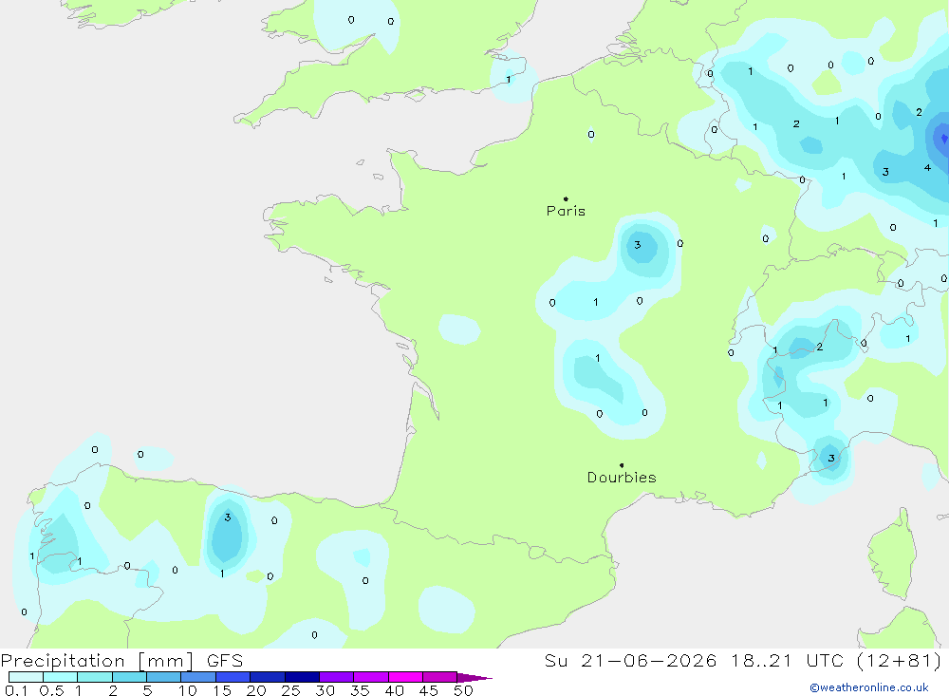This screenshot has height=696, width=949.
Task: Click the 0.1–0.5 mm legend color
Action: pos(26,677)
